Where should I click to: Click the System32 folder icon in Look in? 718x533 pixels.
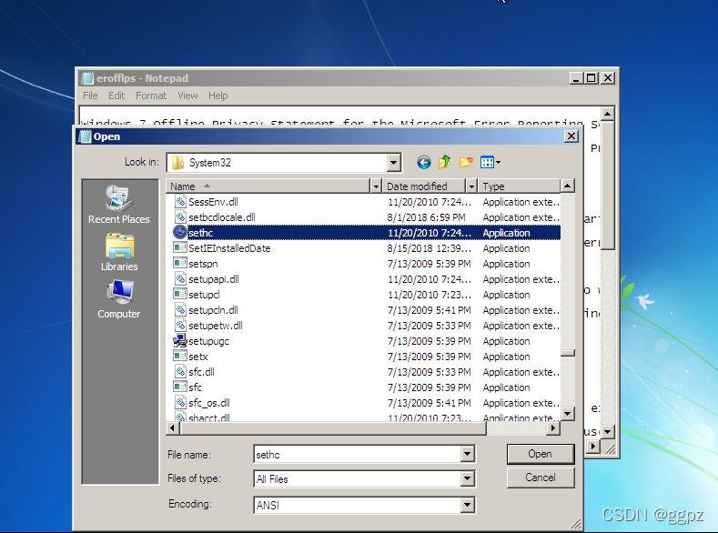click(177, 163)
